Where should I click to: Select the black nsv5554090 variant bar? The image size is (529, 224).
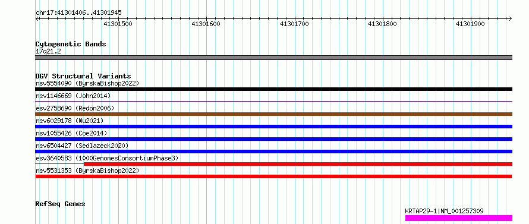pos(273,89)
